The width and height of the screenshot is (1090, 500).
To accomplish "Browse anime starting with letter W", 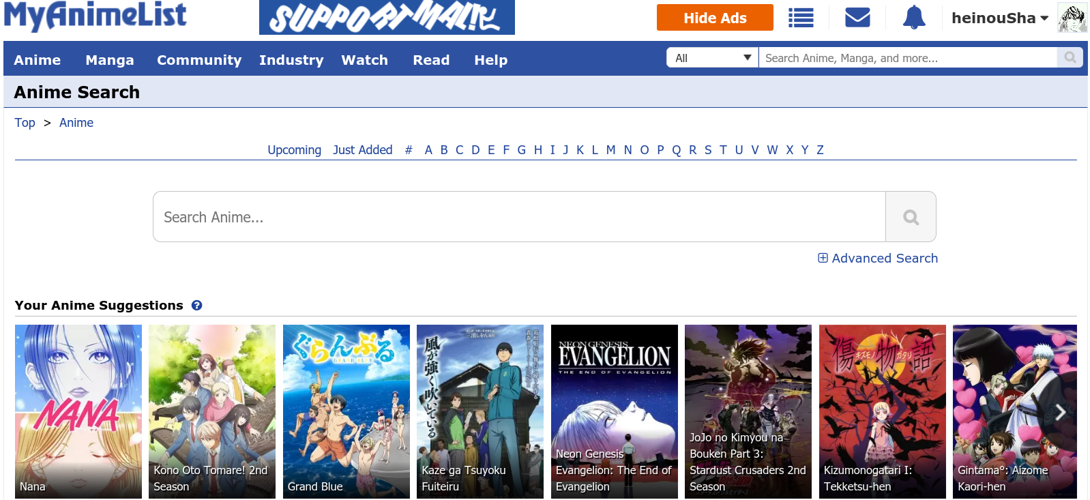I will click(772, 150).
